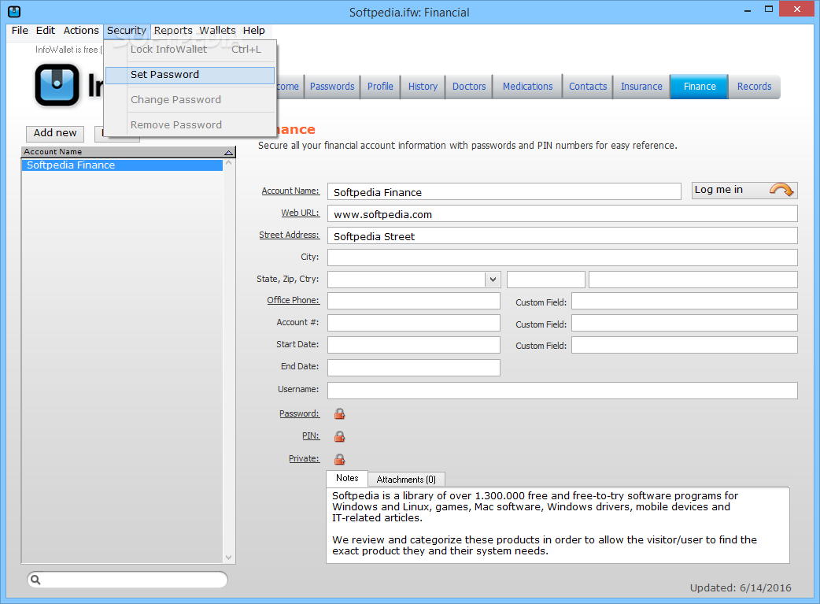Click the Web URL input field
This screenshot has height=604, width=820.
pyautogui.click(x=562, y=213)
